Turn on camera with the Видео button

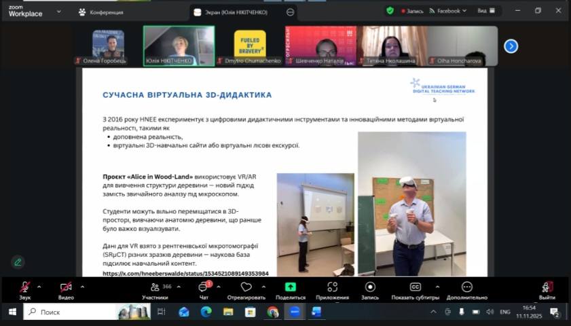coord(66,287)
